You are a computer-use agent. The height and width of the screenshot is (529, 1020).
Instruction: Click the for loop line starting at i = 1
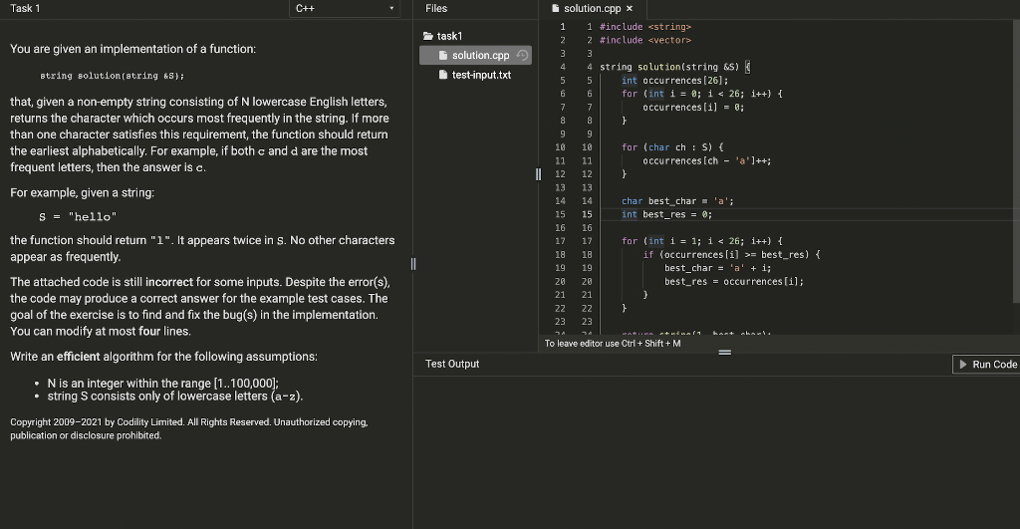[x=702, y=241]
